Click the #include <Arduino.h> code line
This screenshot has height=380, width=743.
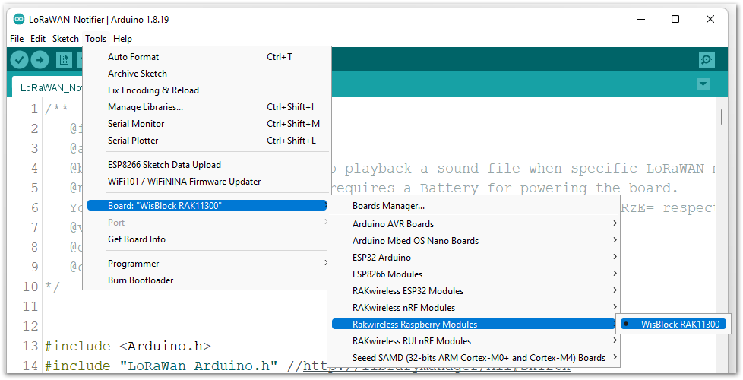point(128,346)
